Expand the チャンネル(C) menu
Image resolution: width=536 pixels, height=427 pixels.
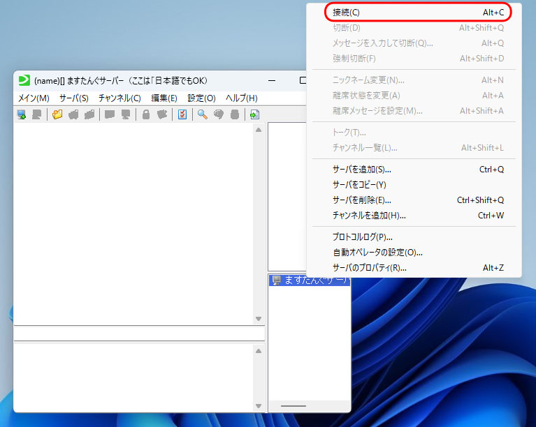(x=119, y=98)
